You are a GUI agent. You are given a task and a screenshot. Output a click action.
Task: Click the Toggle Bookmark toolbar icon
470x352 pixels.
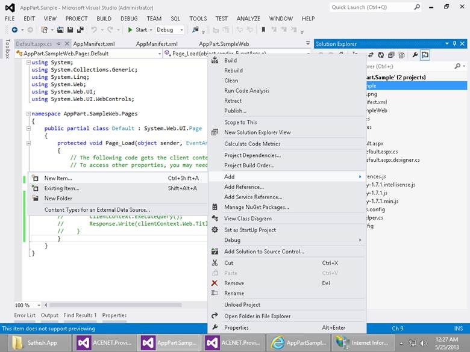(x=263, y=29)
